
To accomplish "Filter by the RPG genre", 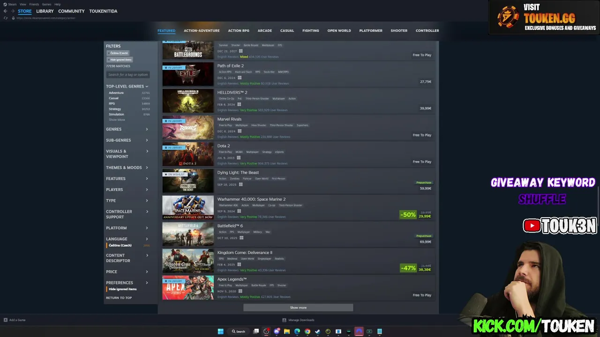I will click(x=112, y=103).
